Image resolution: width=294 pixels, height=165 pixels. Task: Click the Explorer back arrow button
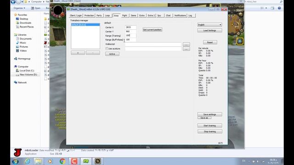[13, 2]
